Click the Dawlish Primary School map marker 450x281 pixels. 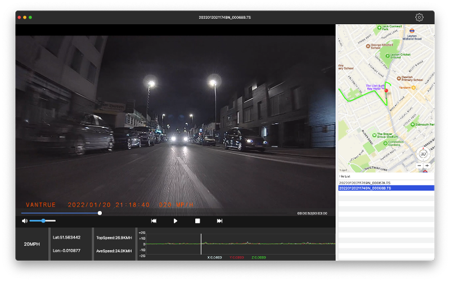[x=399, y=78]
